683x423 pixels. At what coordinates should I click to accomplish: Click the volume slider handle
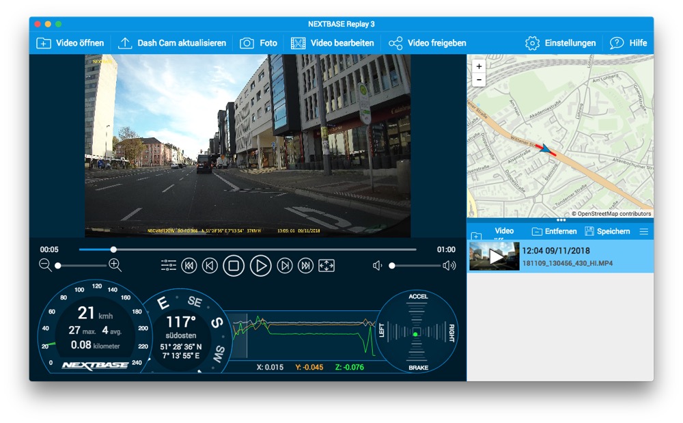(x=392, y=266)
